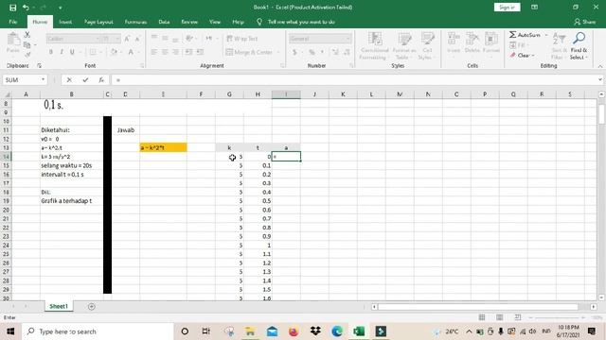The width and height of the screenshot is (606, 340).
Task: Switch to the View tab
Action: (x=215, y=22)
